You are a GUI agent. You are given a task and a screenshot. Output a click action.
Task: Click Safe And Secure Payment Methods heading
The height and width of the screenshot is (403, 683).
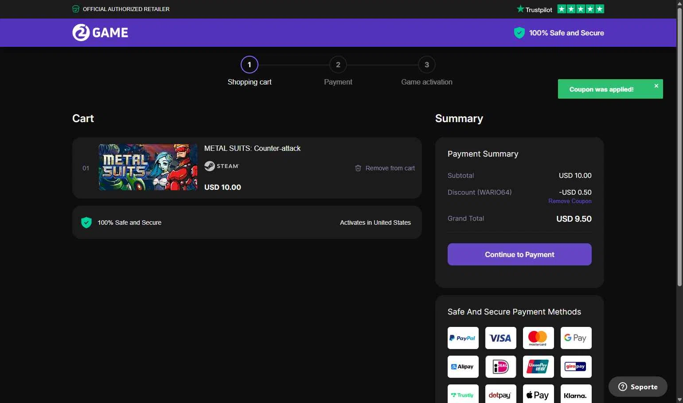point(514,312)
